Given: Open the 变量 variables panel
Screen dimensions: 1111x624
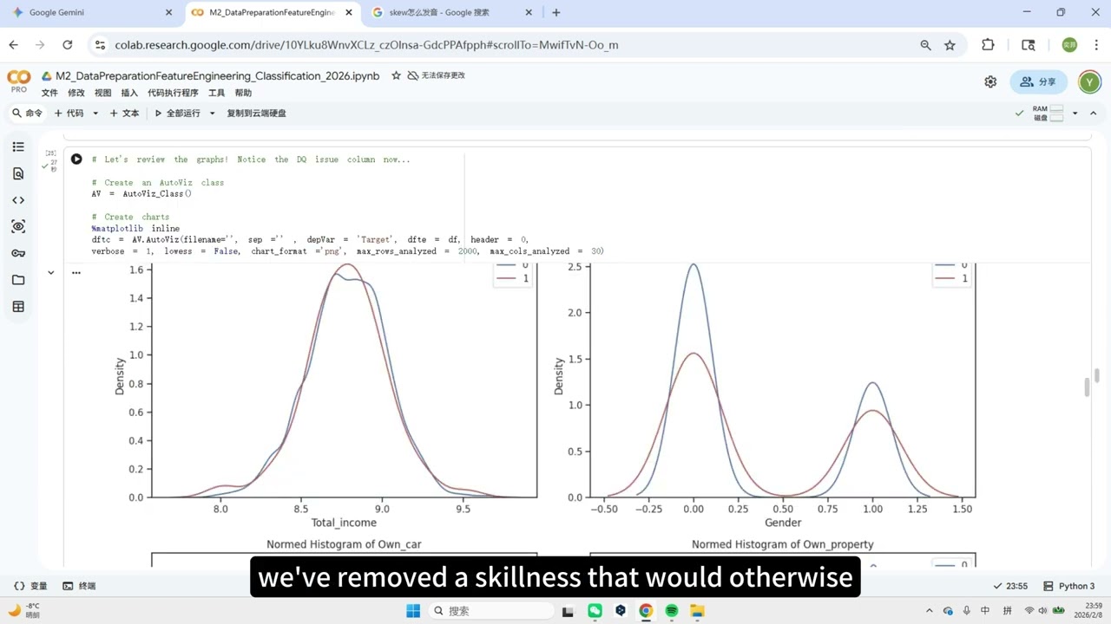Looking at the screenshot, I should click(30, 586).
